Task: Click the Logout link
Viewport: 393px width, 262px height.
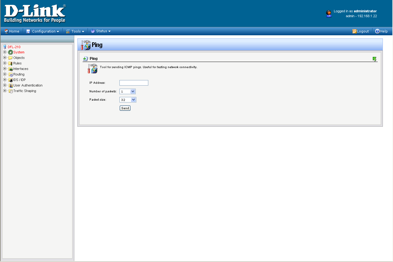Action: [360, 31]
